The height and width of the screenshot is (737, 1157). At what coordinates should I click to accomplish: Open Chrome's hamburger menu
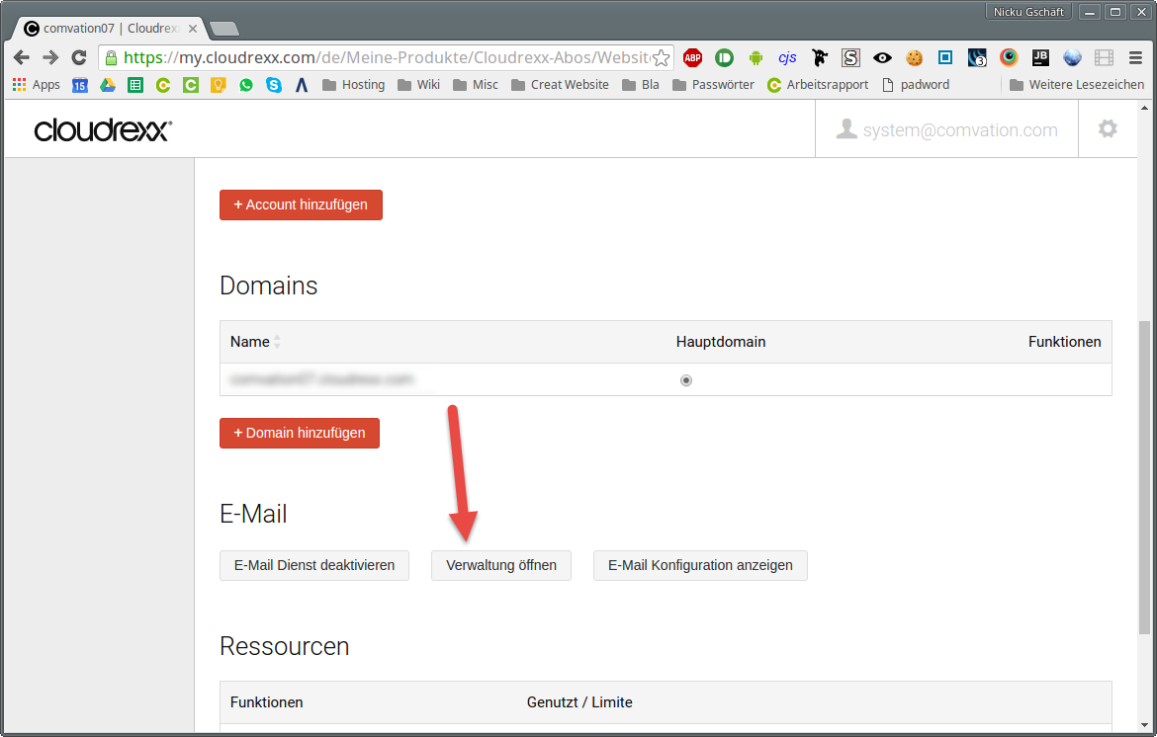point(1135,57)
